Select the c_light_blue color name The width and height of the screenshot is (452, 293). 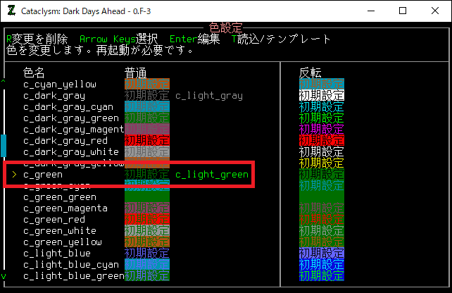[x=57, y=253]
